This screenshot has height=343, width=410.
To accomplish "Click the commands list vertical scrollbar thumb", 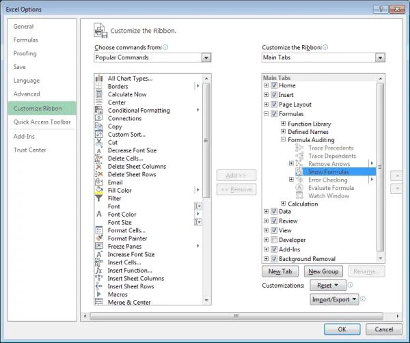I will 206,140.
